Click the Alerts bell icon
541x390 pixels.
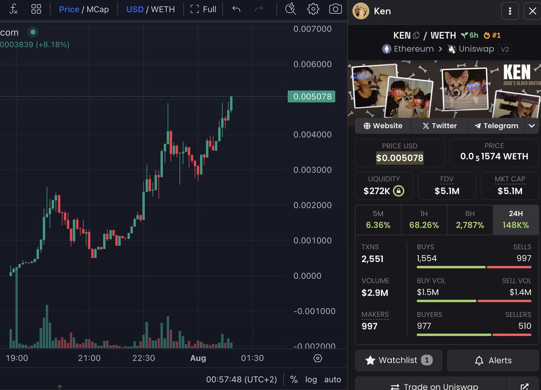point(479,361)
